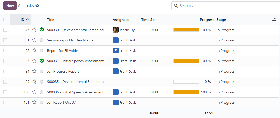The image size is (280, 118).
Task: Click the green done status on task 93
Action: click(x=41, y=61)
